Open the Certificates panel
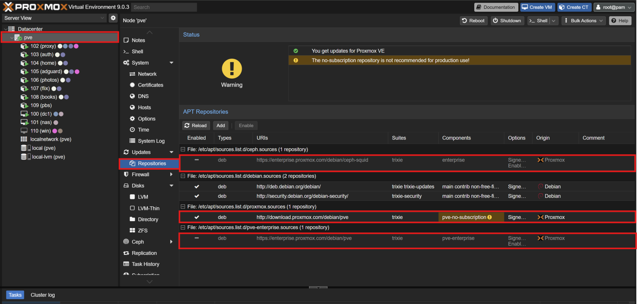The image size is (637, 304). click(x=150, y=85)
